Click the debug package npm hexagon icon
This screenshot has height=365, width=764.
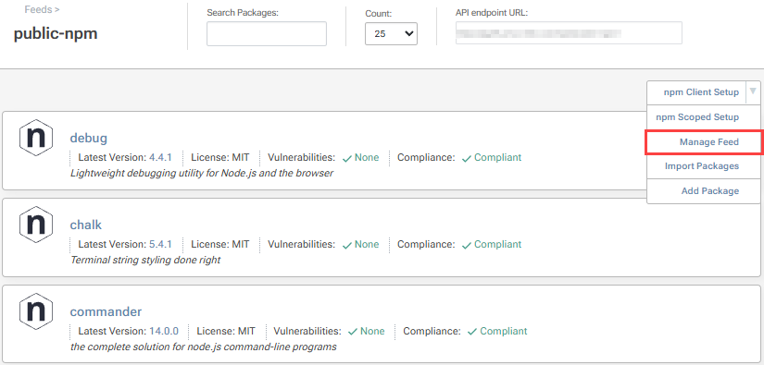(36, 138)
